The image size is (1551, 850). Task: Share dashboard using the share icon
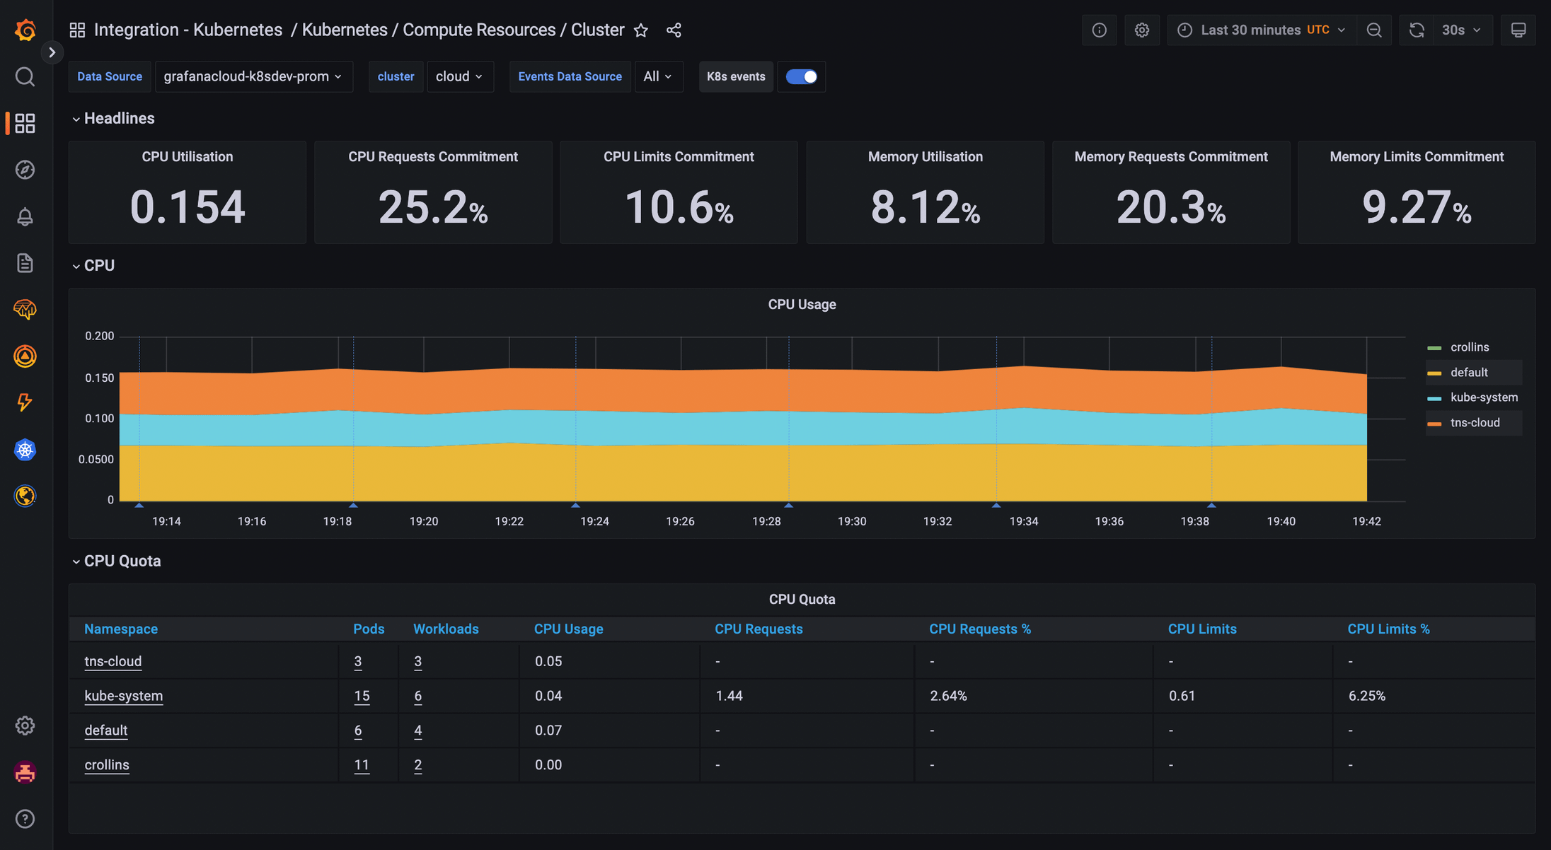(x=674, y=30)
